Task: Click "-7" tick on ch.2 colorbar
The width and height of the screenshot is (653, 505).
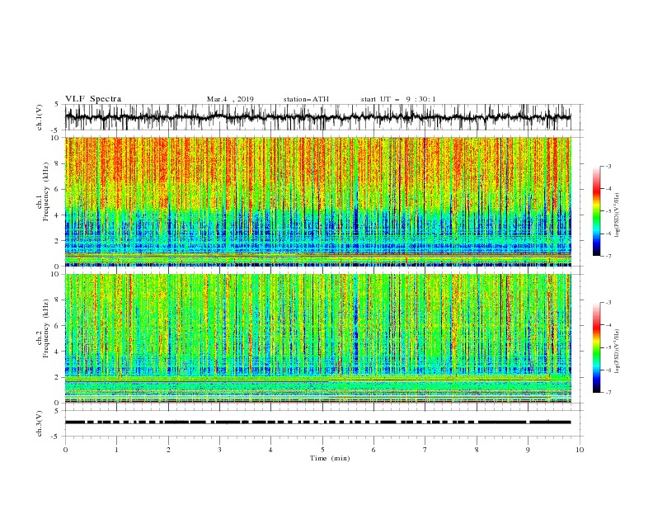Action: coord(608,393)
